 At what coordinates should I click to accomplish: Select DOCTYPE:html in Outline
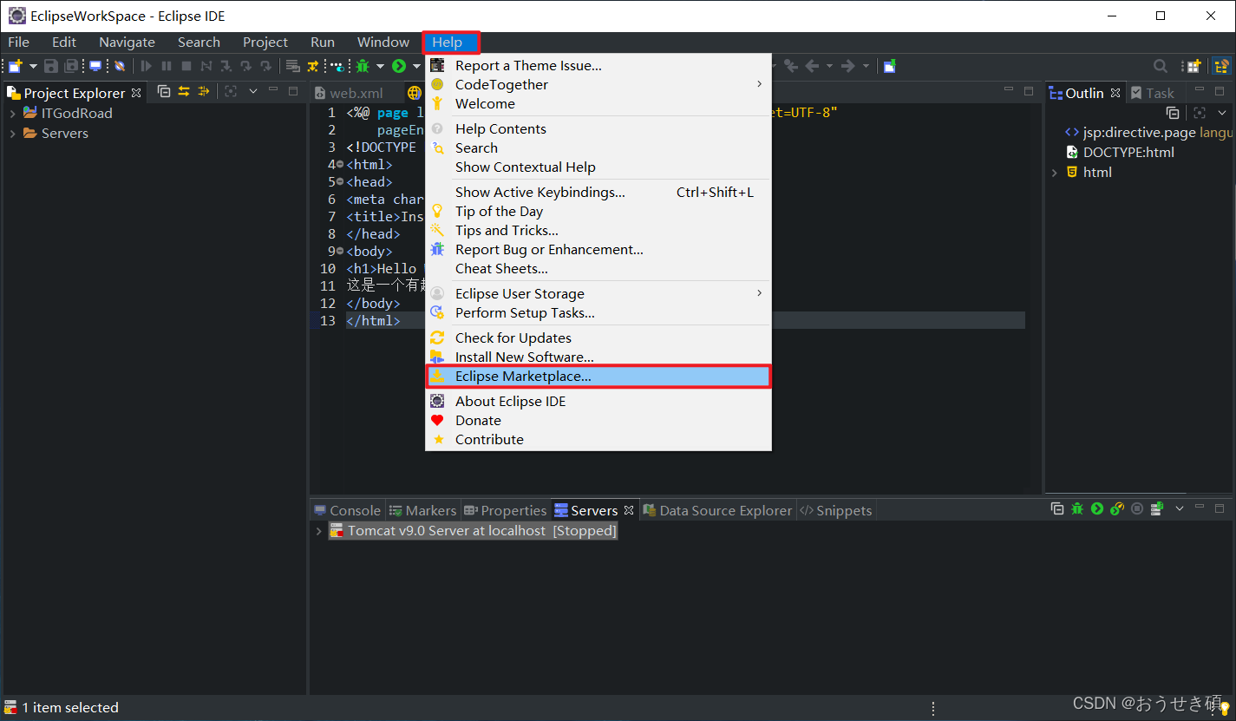click(1128, 153)
